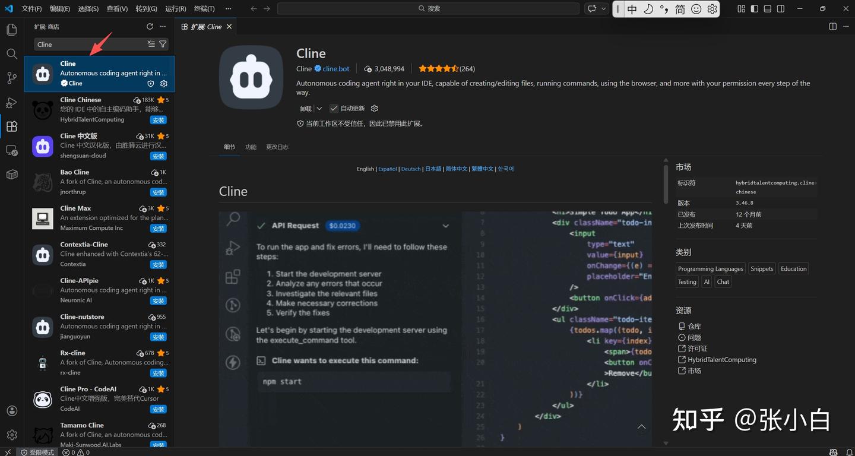The image size is (855, 456).
Task: Open the Run and Debug view
Action: tap(12, 102)
